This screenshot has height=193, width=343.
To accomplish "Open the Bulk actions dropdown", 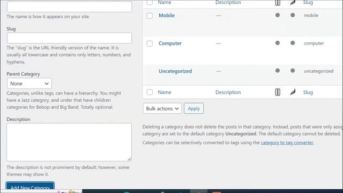I will (x=162, y=108).
